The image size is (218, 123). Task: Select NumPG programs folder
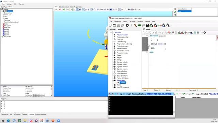tap(123, 87)
